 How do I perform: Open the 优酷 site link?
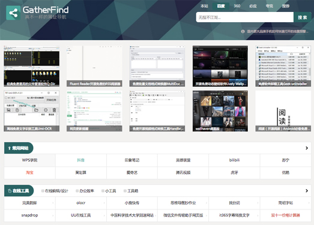click(x=286, y=173)
